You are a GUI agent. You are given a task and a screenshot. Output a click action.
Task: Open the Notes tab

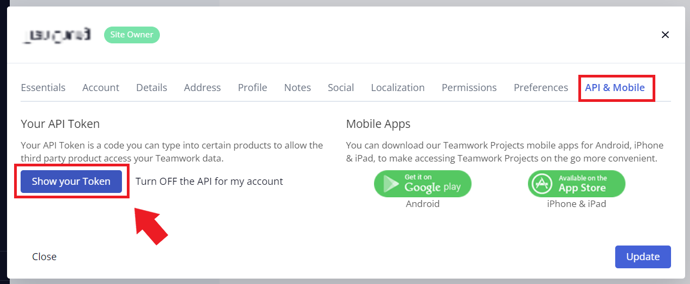[x=298, y=88]
